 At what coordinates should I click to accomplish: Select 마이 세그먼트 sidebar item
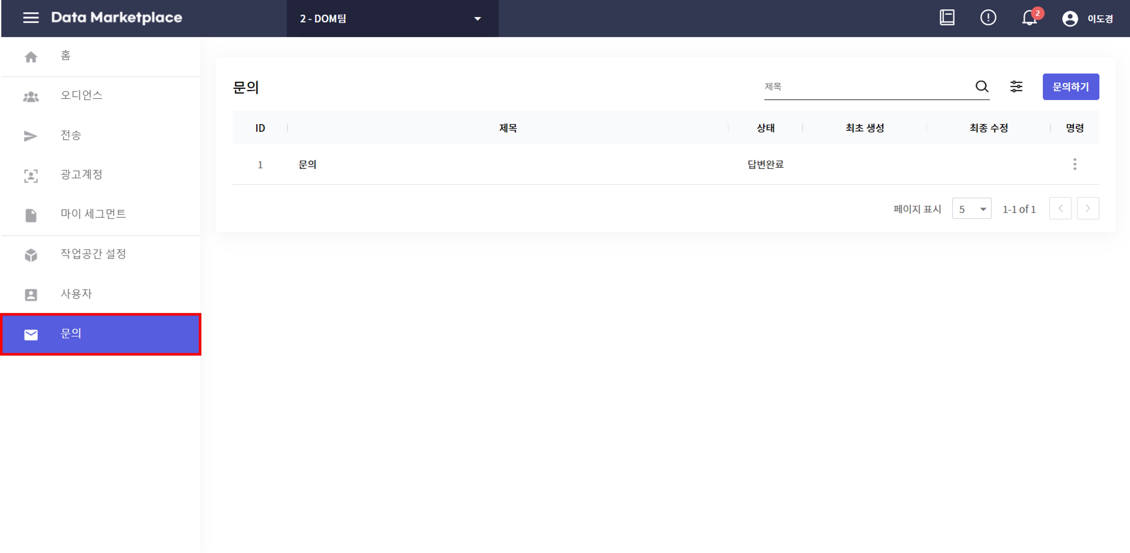point(93,214)
